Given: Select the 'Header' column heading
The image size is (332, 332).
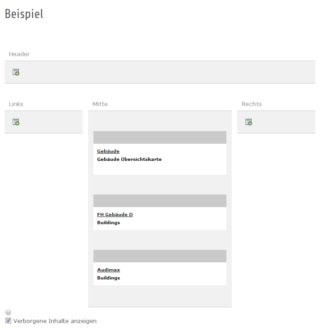Looking at the screenshot, I should pyautogui.click(x=19, y=54).
